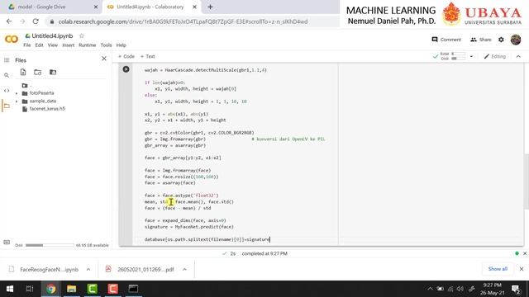
Task: Open the Help menu
Action: click(122, 45)
